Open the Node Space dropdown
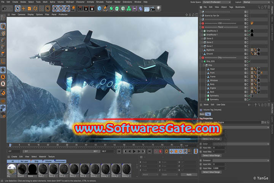Viewport: 274px width, 183px height. 217,2
